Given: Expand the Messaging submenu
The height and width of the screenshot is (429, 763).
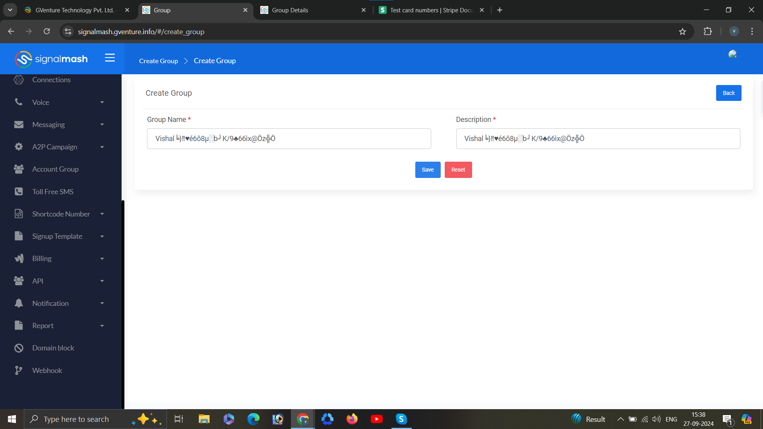Looking at the screenshot, I should (102, 125).
